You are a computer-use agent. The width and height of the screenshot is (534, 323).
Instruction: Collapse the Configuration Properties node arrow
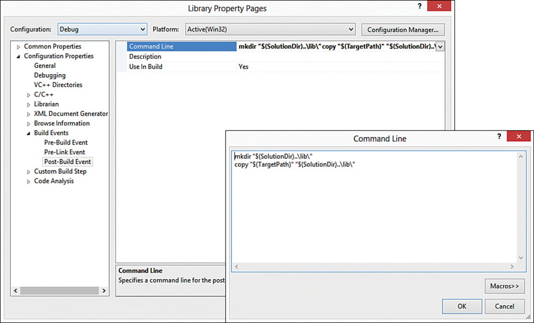point(18,56)
